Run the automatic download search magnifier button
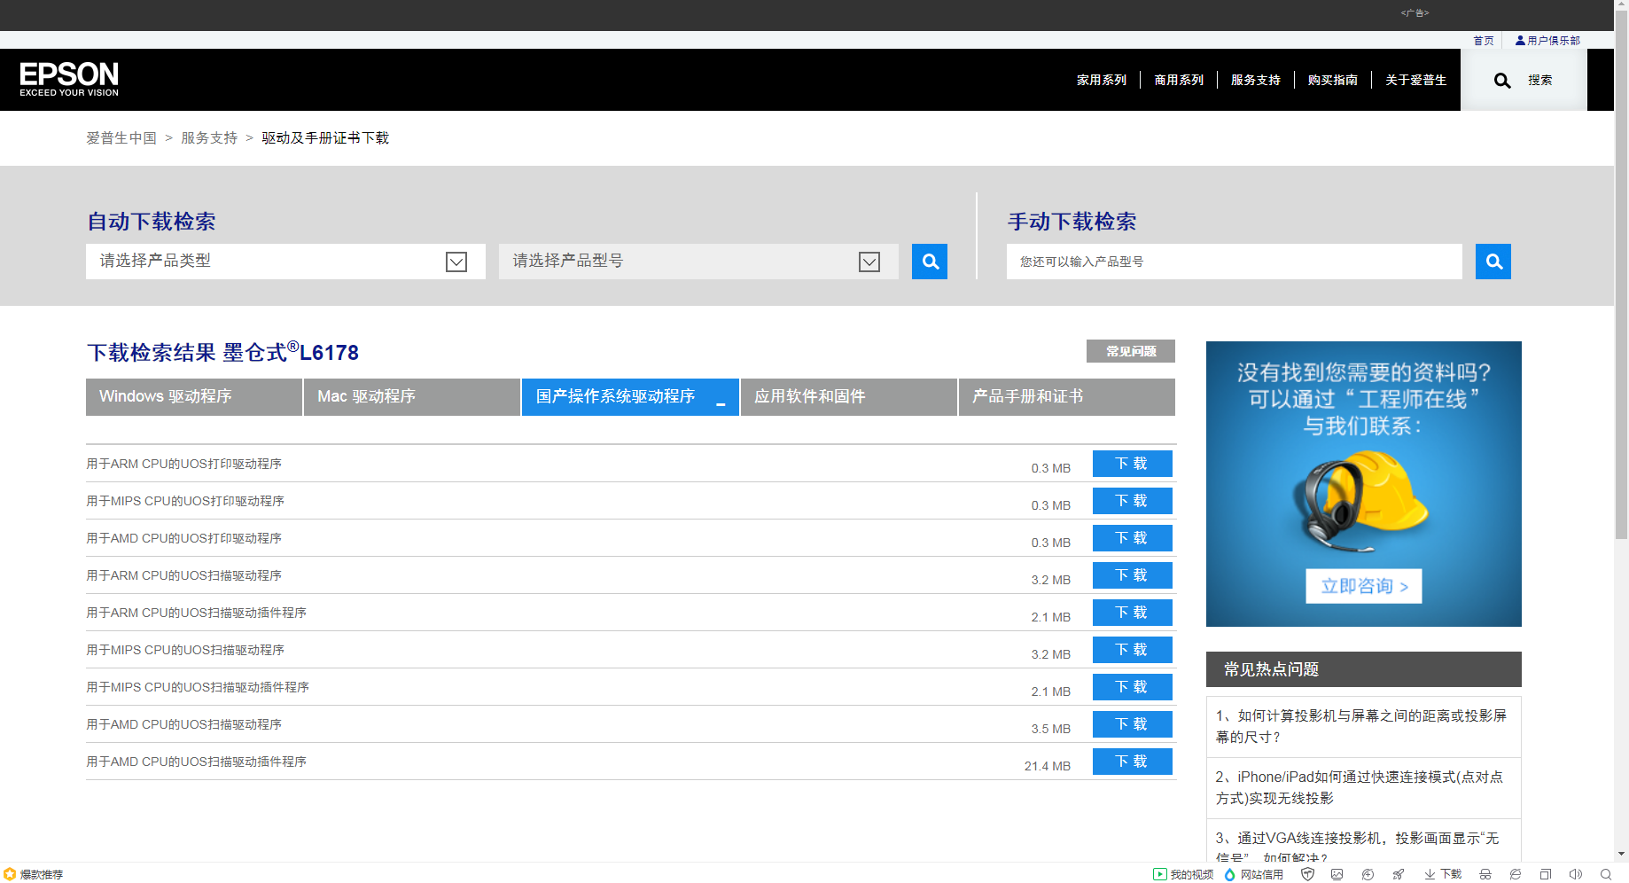This screenshot has height=883, width=1629. pyautogui.click(x=930, y=262)
